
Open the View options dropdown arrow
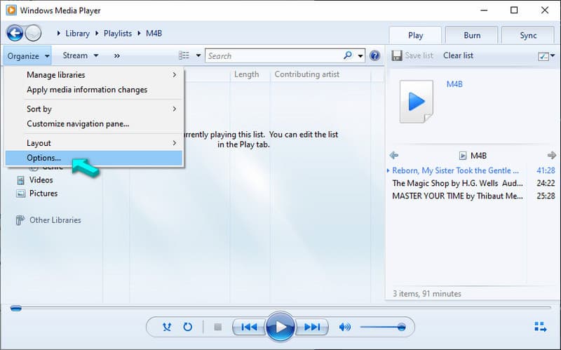[x=198, y=56]
